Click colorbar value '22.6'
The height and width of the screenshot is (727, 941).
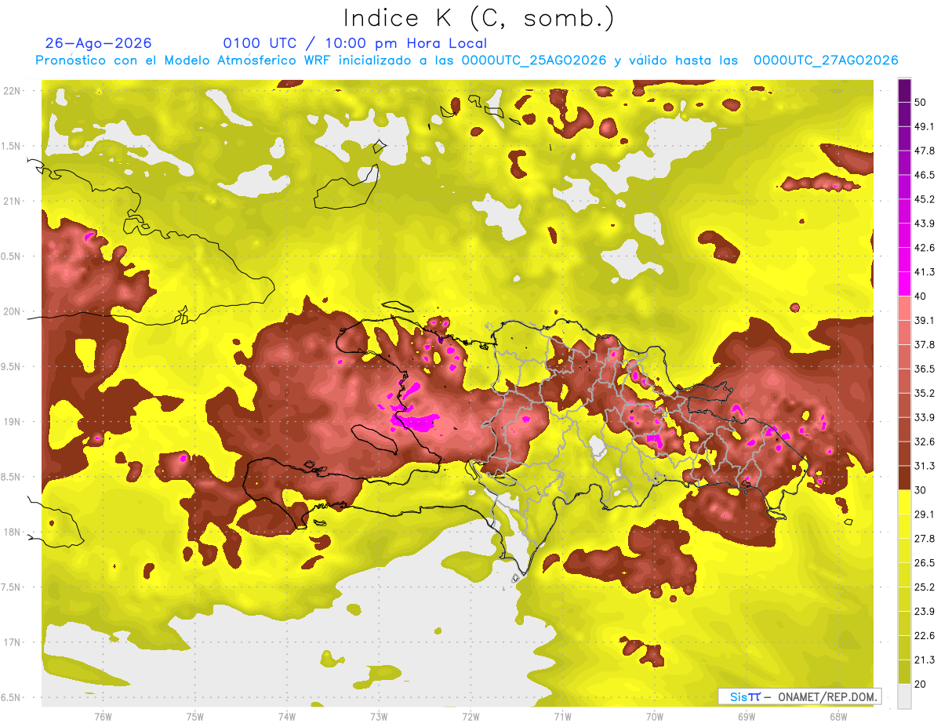click(925, 636)
